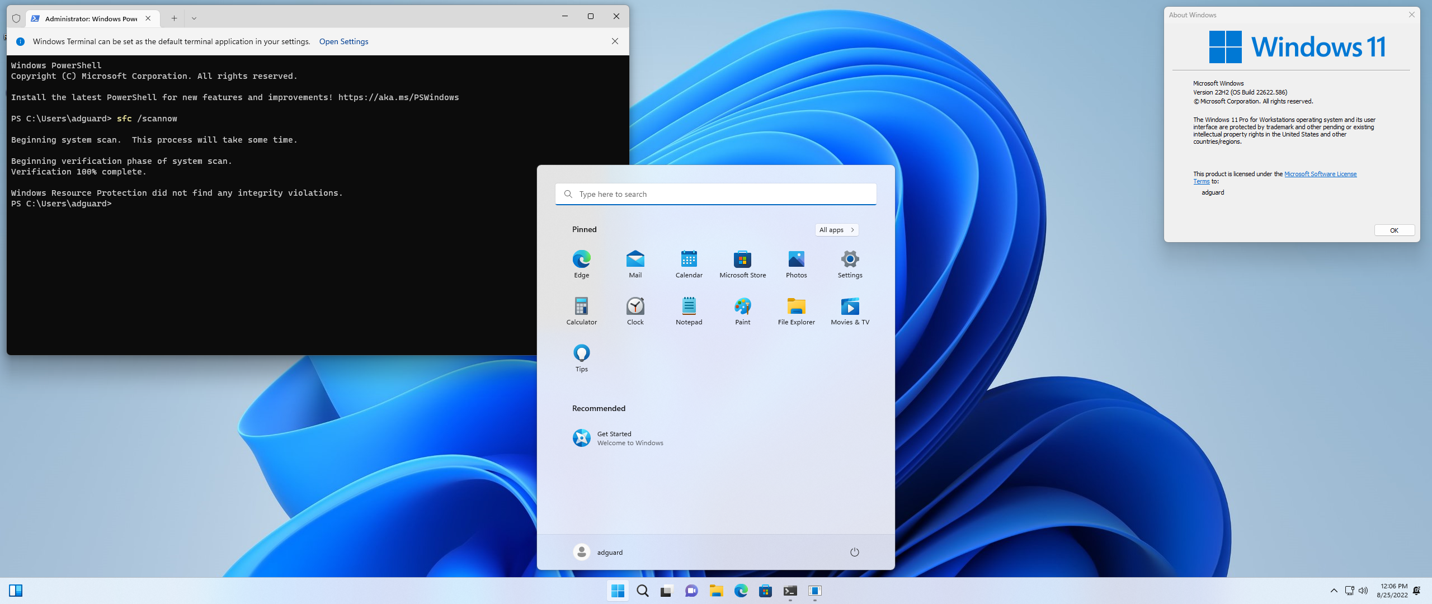The height and width of the screenshot is (604, 1432).
Task: Click "Verification 100% complete." in PowerShell output
Action: coord(79,172)
